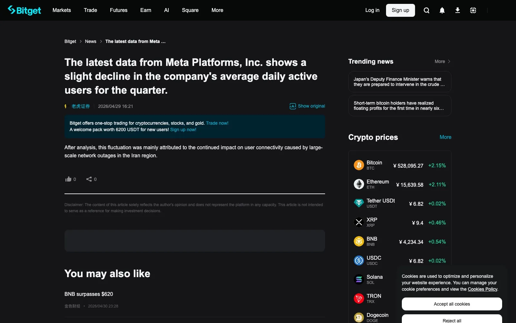516x323 pixels.
Task: Click Ethereum change +2.11%
Action: (437, 184)
